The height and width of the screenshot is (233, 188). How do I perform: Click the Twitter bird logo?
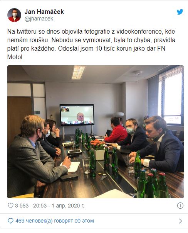(x=180, y=12)
